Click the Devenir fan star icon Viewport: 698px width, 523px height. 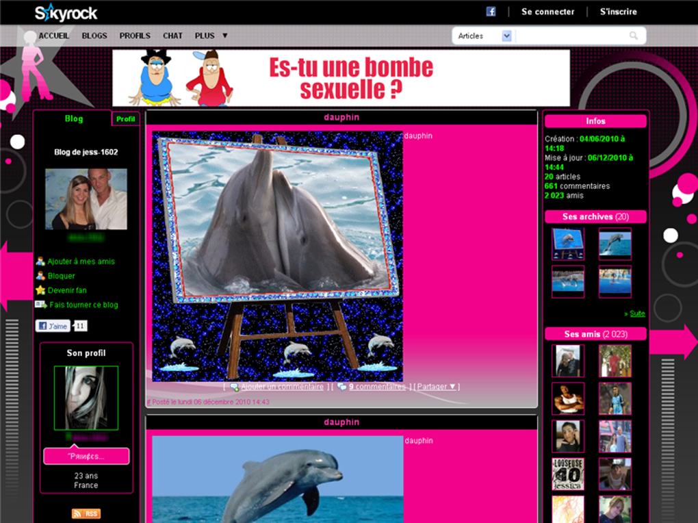point(40,290)
